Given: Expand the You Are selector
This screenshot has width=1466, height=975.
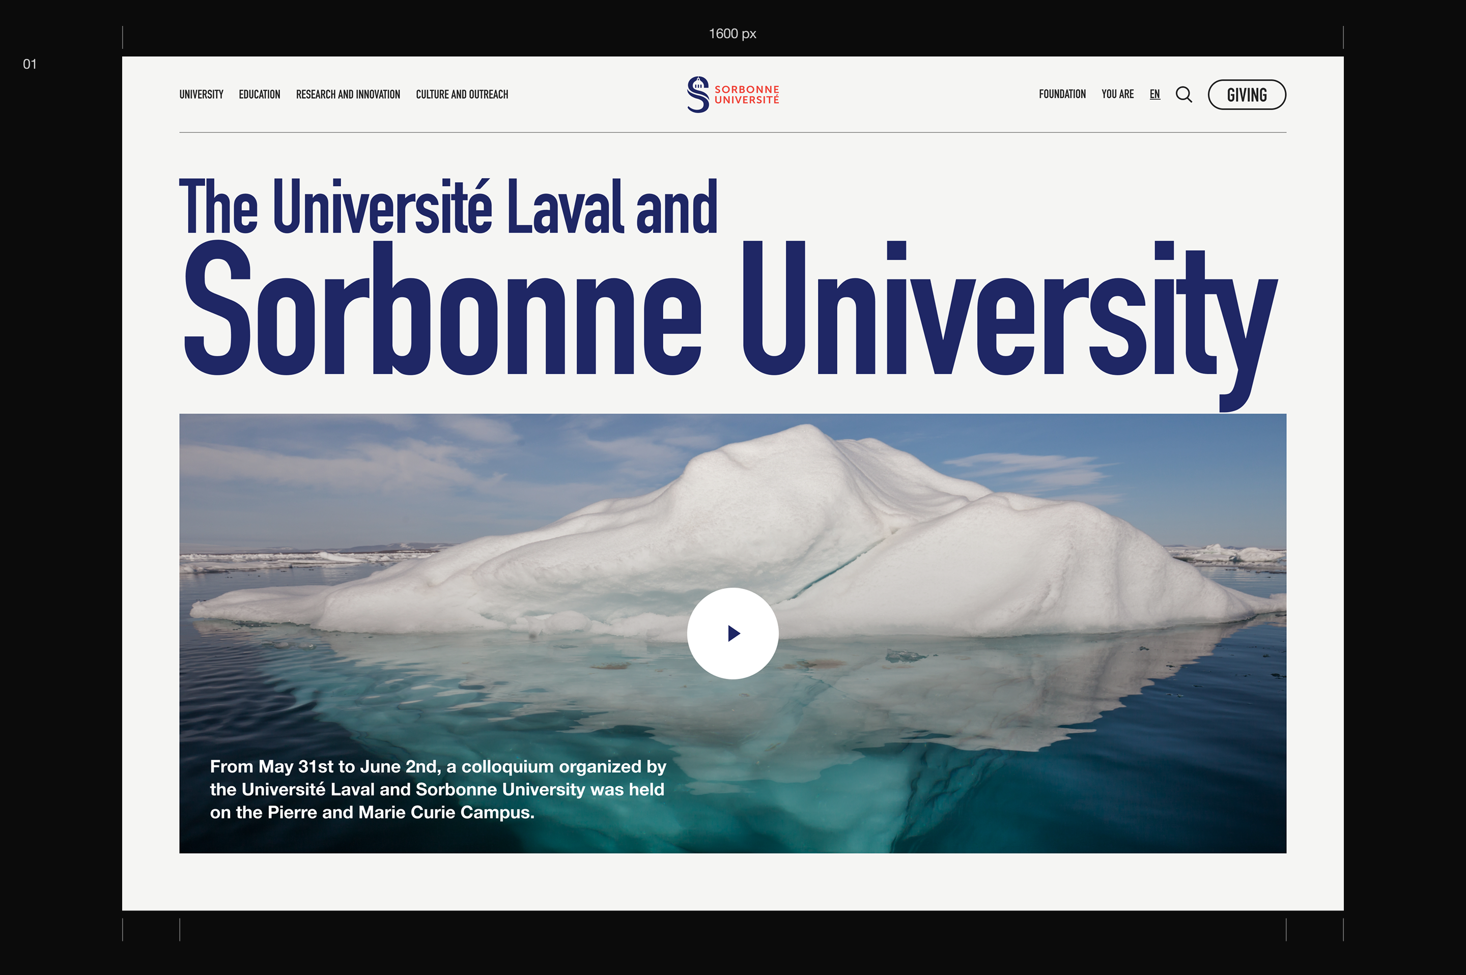Looking at the screenshot, I should pos(1117,94).
